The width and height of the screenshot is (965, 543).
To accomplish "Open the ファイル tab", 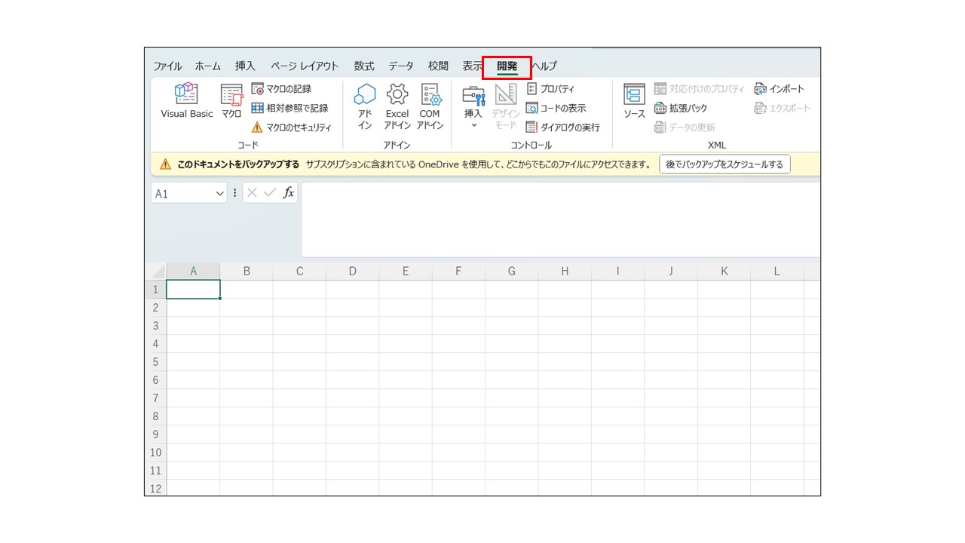I will point(167,66).
